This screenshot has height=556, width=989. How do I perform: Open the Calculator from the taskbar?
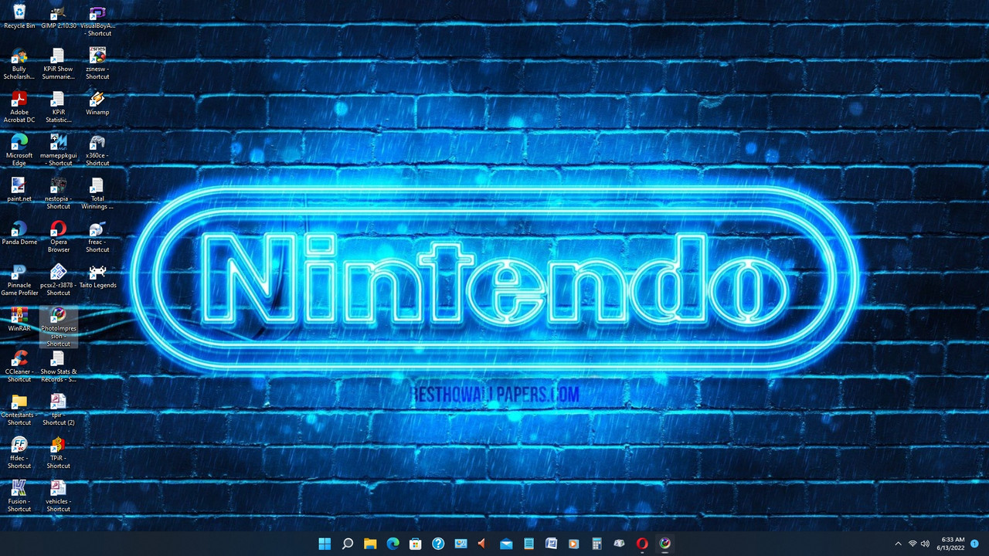596,544
